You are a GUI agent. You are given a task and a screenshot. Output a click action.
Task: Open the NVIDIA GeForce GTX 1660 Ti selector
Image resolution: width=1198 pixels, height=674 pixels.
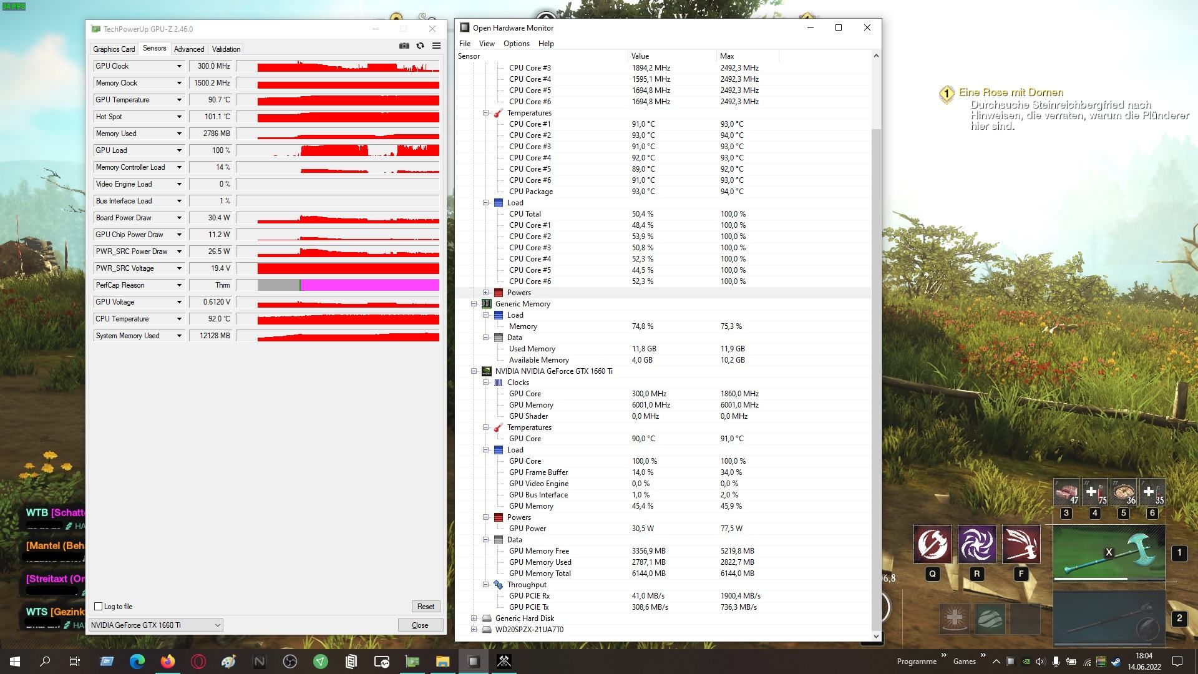click(x=156, y=625)
